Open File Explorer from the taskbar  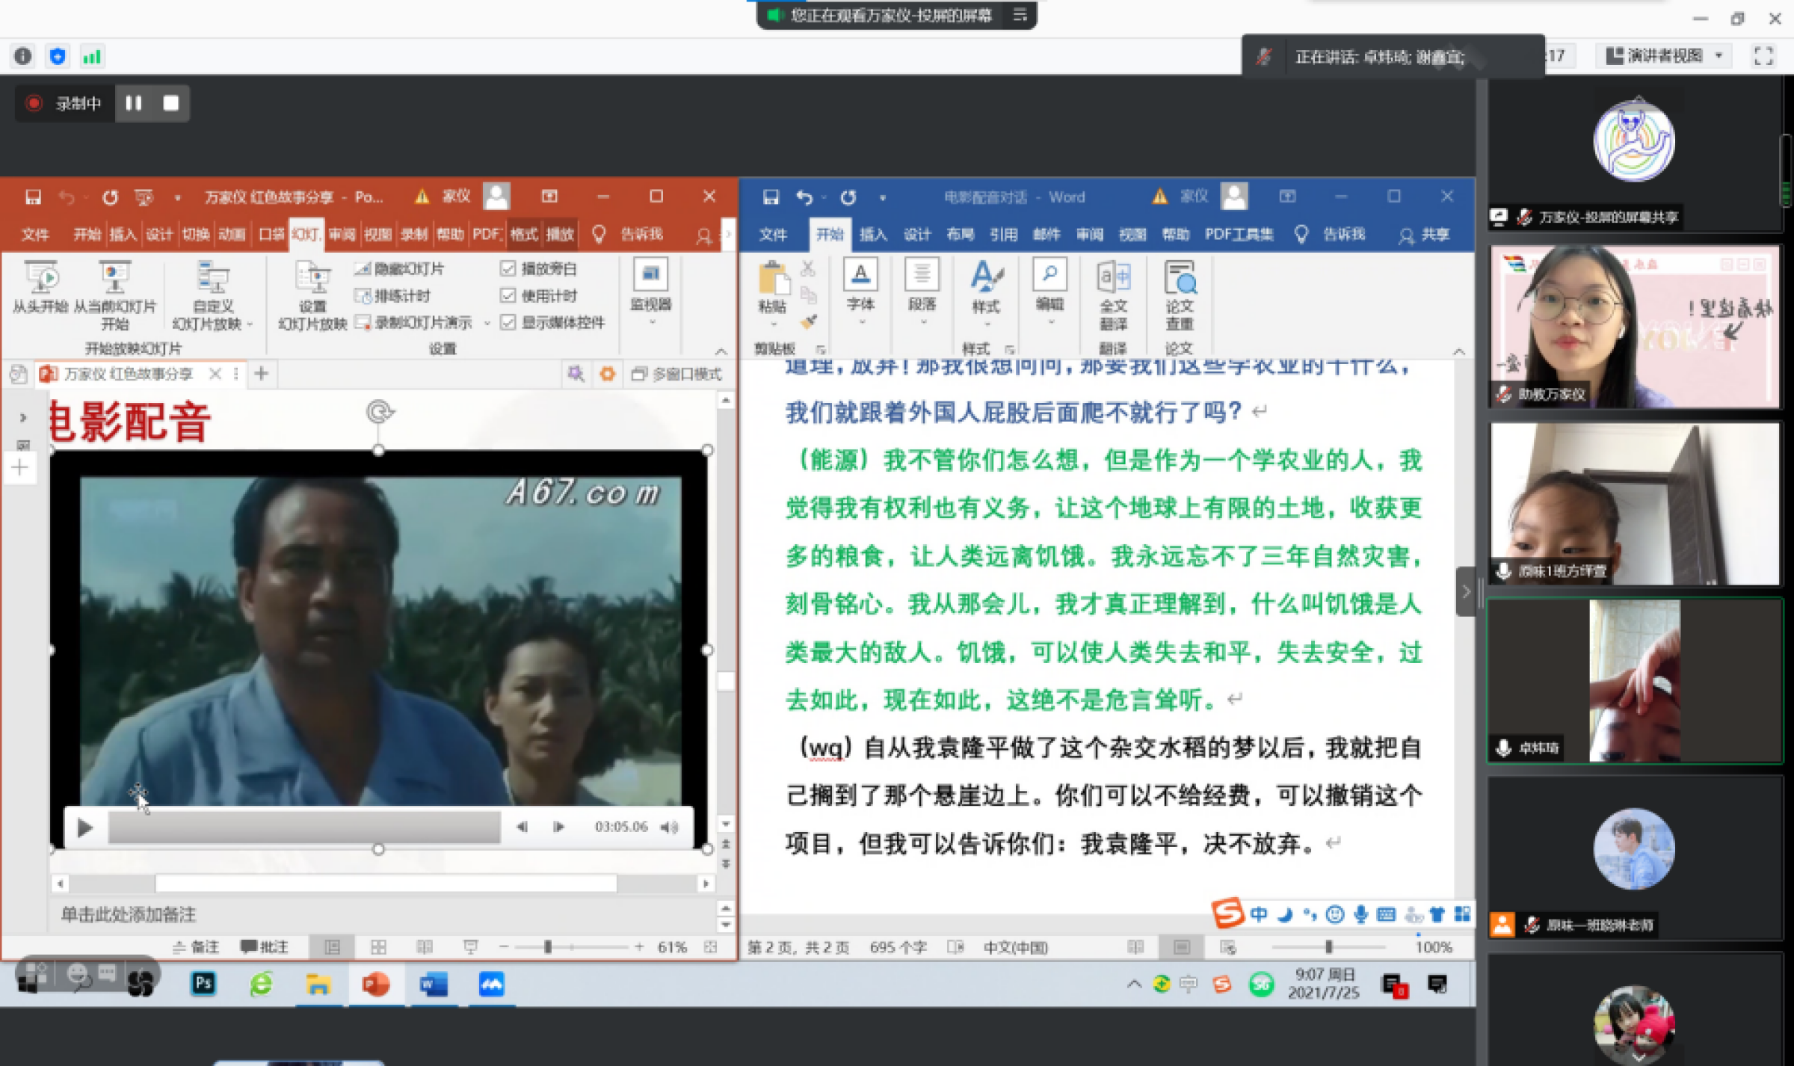[318, 984]
